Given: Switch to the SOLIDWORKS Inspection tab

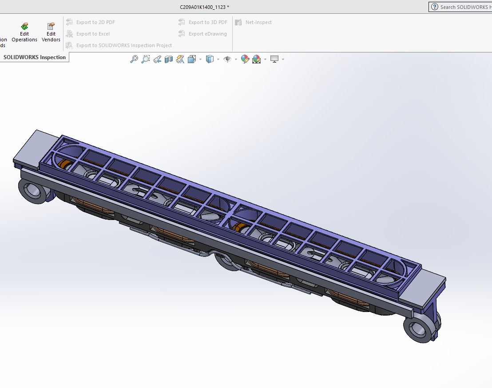Looking at the screenshot, I should point(35,57).
